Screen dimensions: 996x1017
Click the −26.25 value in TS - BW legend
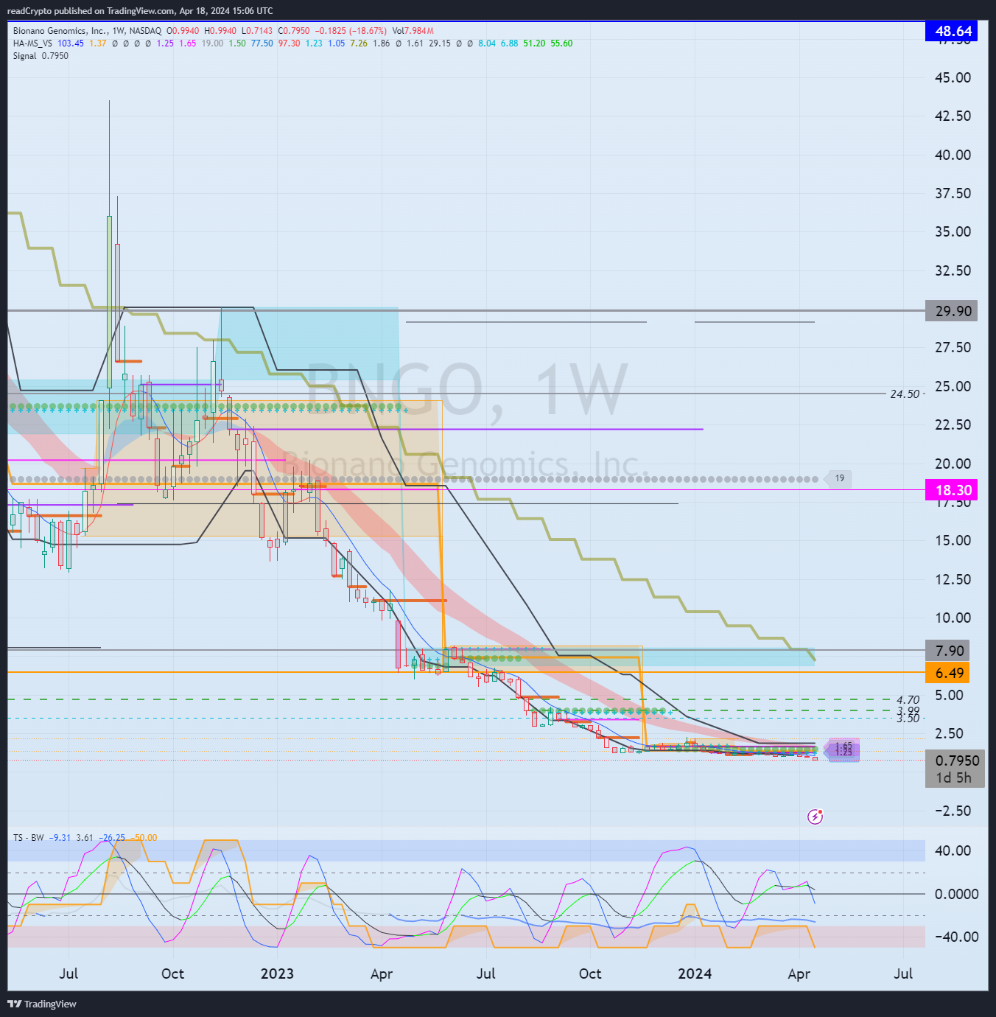click(113, 838)
